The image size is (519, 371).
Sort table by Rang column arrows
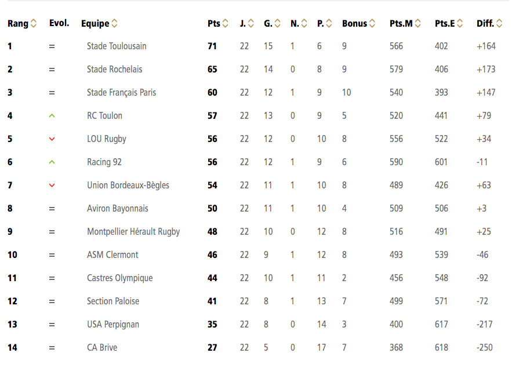click(34, 23)
